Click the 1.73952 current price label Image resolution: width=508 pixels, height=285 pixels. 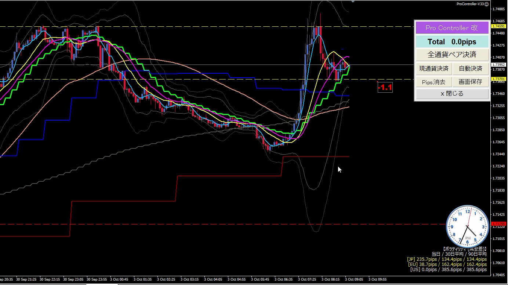click(x=498, y=64)
